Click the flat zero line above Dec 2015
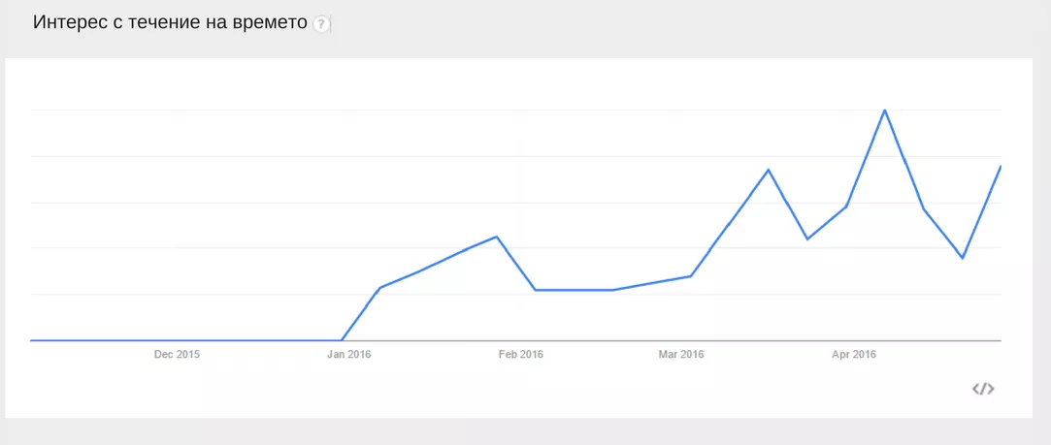The height and width of the screenshot is (445, 1051). point(177,340)
